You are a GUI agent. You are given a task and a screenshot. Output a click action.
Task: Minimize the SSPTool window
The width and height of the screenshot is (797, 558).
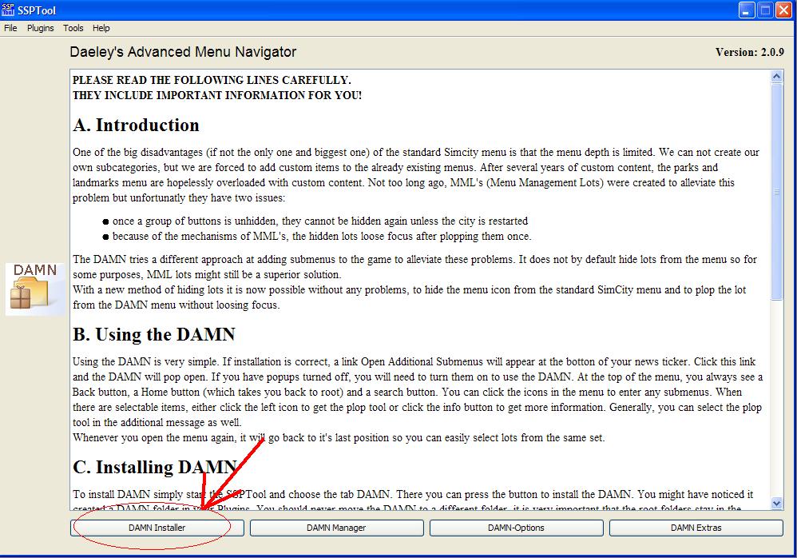[746, 10]
